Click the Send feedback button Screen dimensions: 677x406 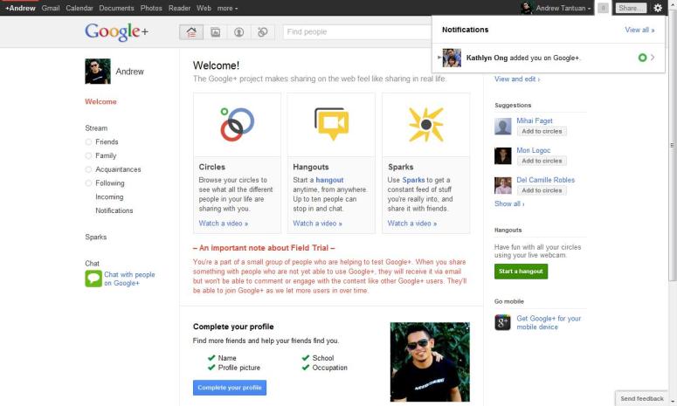point(641,399)
